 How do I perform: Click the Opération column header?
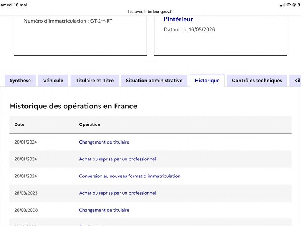(x=90, y=125)
